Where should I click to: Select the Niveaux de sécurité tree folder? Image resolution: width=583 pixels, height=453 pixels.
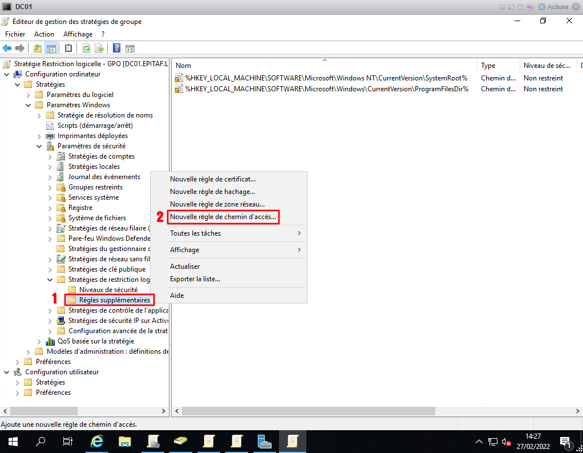pyautogui.click(x=108, y=290)
